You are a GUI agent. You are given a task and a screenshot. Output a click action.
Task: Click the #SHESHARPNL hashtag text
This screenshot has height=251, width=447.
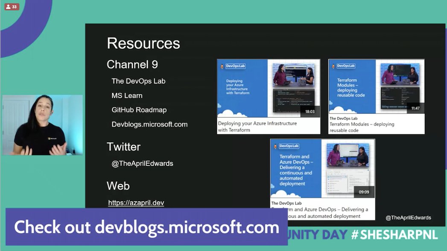[394, 235]
